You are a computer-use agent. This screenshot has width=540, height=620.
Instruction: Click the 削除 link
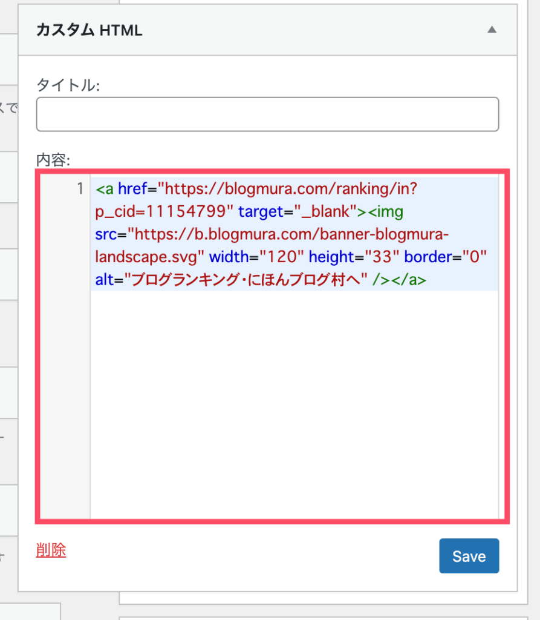tap(51, 550)
